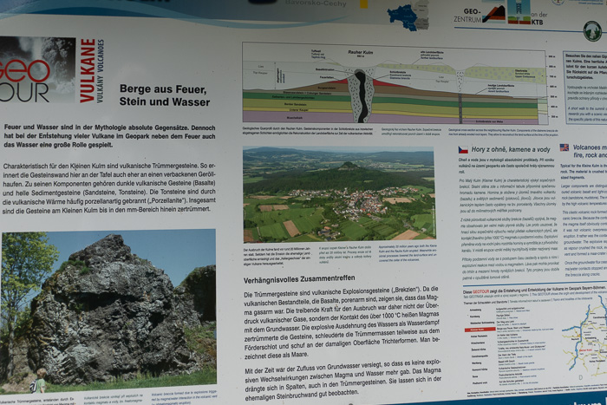Click the red VULKANE vertical title

(x=88, y=70)
